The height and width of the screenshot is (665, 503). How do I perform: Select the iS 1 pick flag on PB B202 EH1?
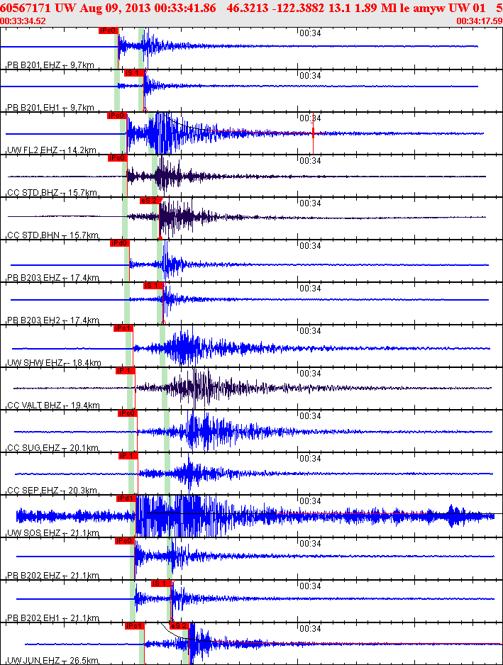(161, 583)
